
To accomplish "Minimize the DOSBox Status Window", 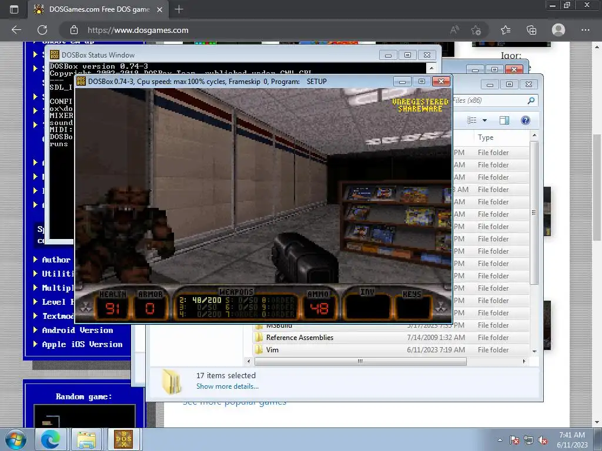I will 388,55.
